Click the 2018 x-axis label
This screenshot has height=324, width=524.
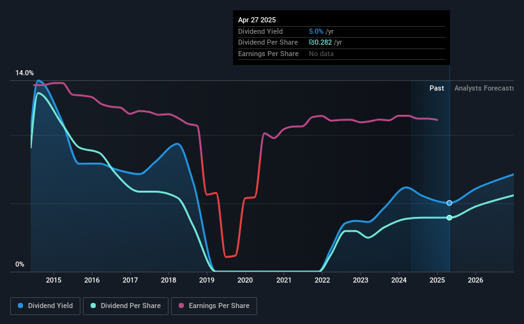(168, 280)
